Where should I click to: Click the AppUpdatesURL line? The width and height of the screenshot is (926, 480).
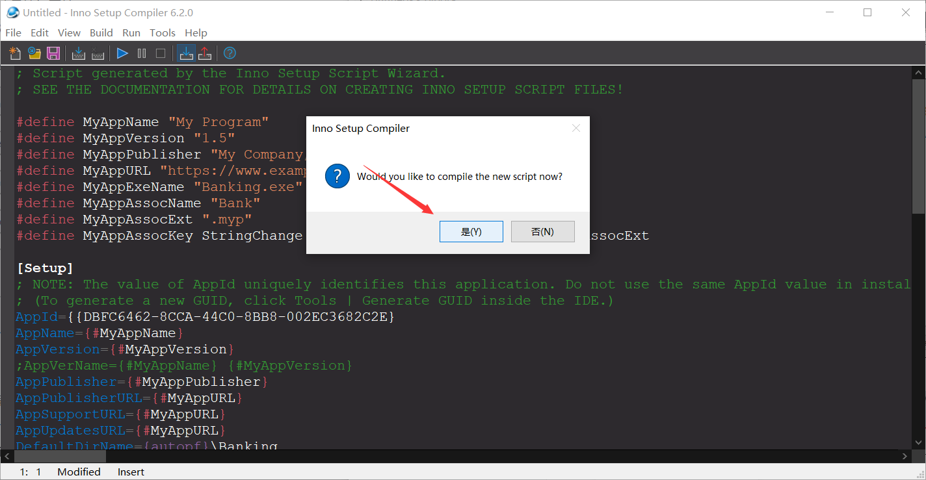(x=121, y=431)
